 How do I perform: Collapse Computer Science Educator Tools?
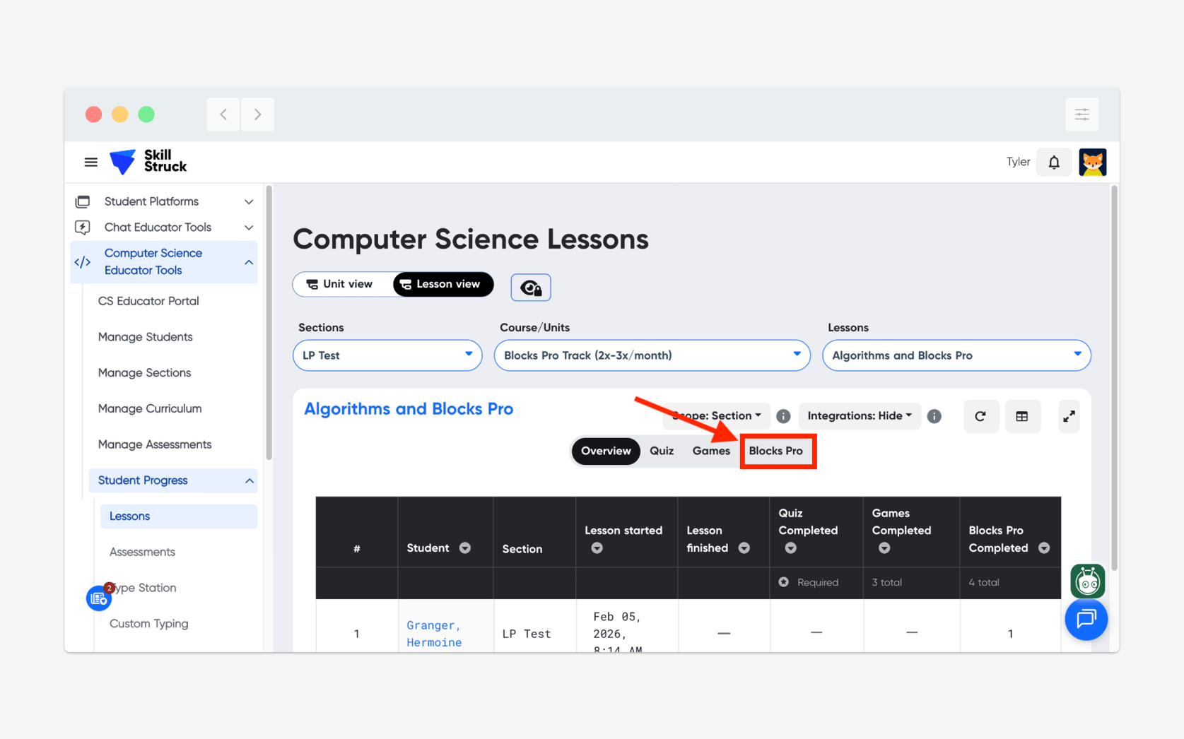coord(164,261)
